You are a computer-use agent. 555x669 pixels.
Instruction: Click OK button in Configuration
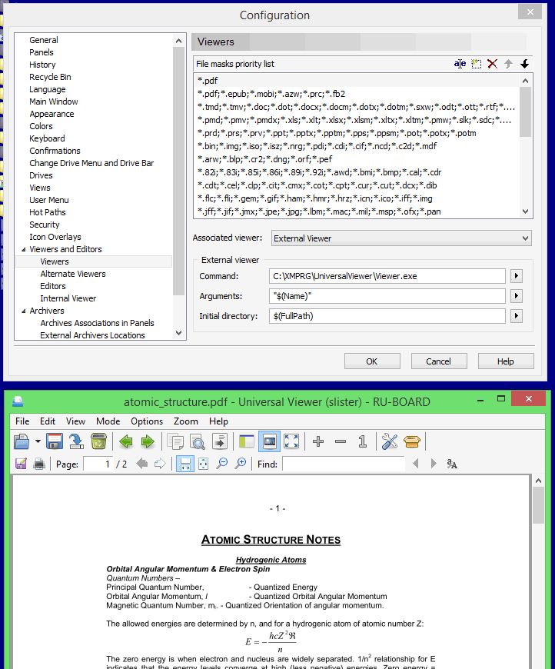tap(372, 361)
